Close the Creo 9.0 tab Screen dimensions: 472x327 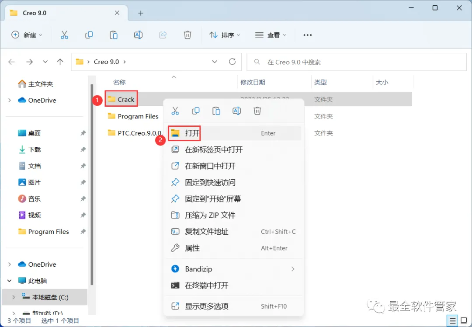[117, 13]
